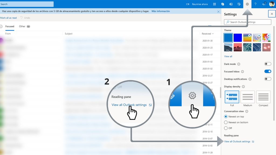
Task: Close the Settings panel
Action: pyautogui.click(x=272, y=14)
